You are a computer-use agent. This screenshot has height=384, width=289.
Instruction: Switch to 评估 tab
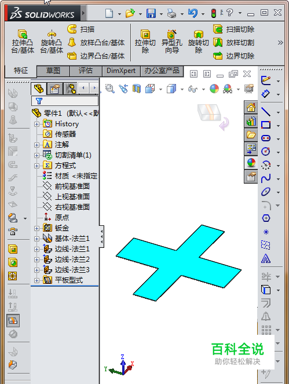click(86, 71)
